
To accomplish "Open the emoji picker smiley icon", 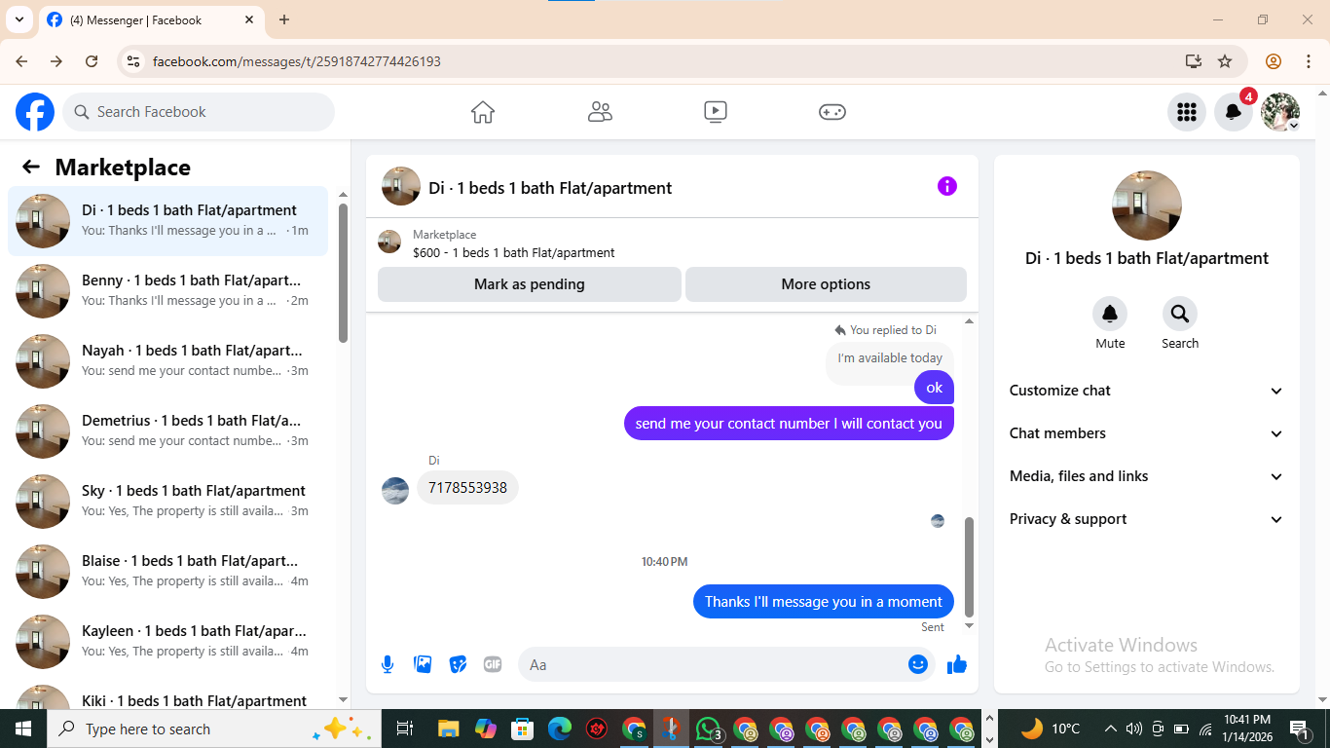I will pos(917,664).
